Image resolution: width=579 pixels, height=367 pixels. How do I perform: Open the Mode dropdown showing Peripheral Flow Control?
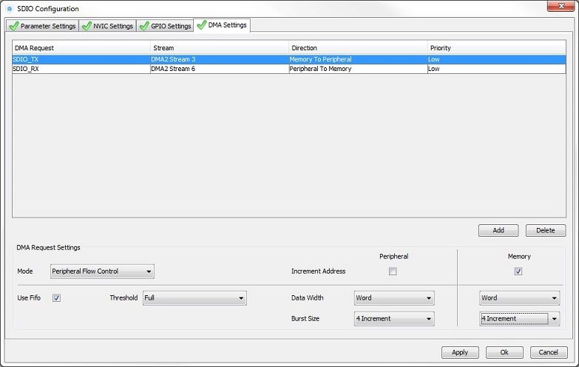[102, 272]
